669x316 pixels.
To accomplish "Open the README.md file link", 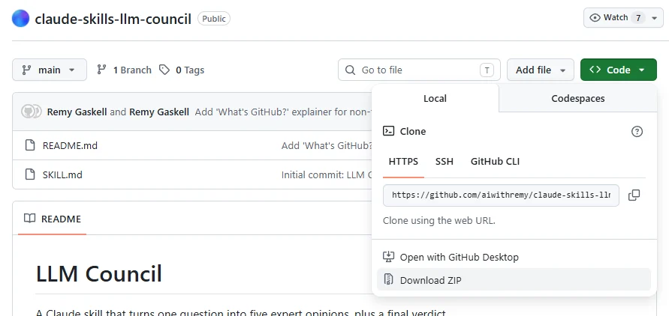I will pos(70,145).
